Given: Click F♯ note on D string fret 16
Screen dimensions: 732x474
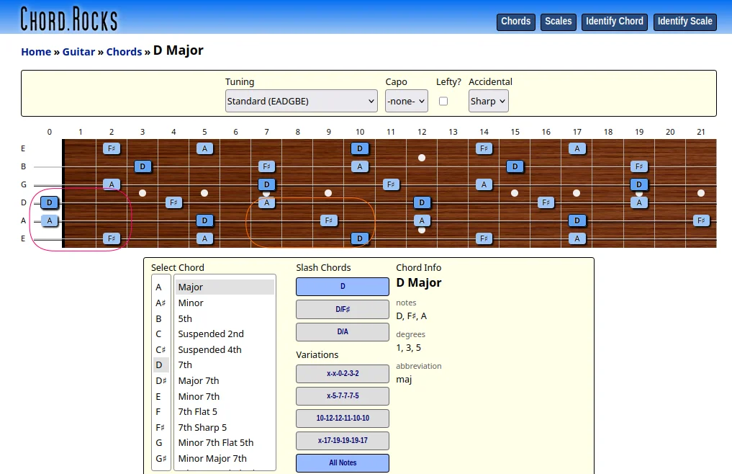Looking at the screenshot, I should [546, 202].
